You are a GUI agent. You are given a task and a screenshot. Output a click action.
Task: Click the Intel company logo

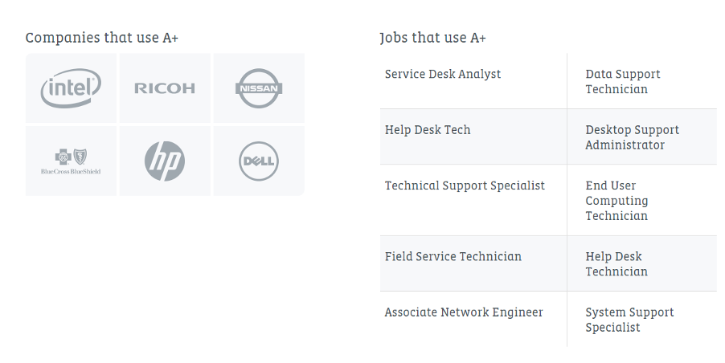pos(71,88)
